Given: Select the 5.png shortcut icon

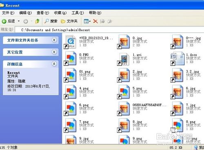Looking at the screenshot, I should 124,92.
